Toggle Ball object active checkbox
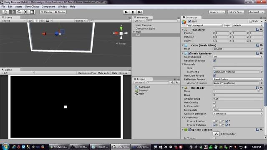This screenshot has width=267, height=150. point(189,21)
